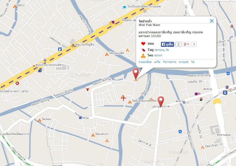Click the ไป go link
The width and height of the screenshot is (236, 166).
tap(193, 62)
